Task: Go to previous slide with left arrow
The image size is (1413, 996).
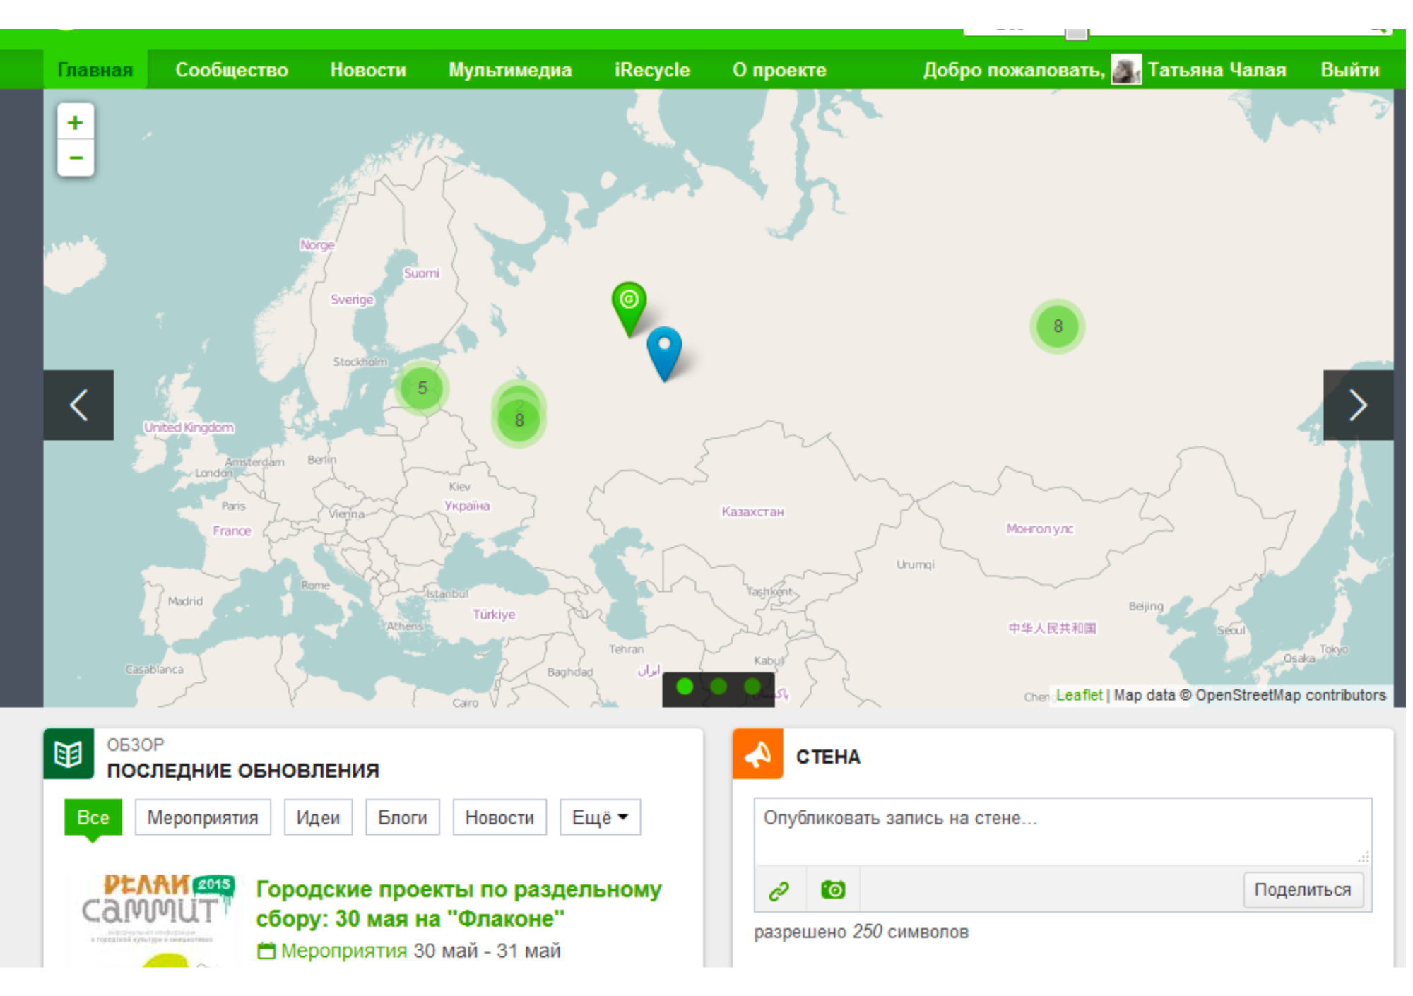Action: tap(78, 405)
